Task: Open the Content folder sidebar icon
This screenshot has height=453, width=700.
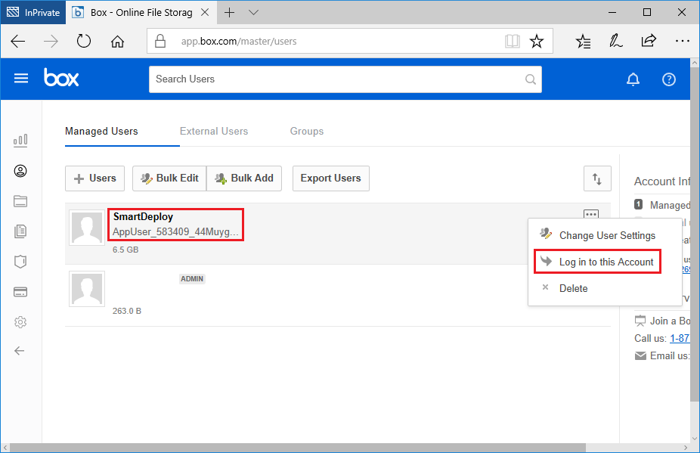Action: click(20, 201)
